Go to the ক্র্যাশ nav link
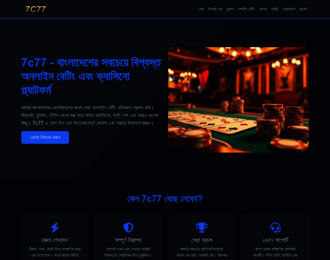 (230, 9)
